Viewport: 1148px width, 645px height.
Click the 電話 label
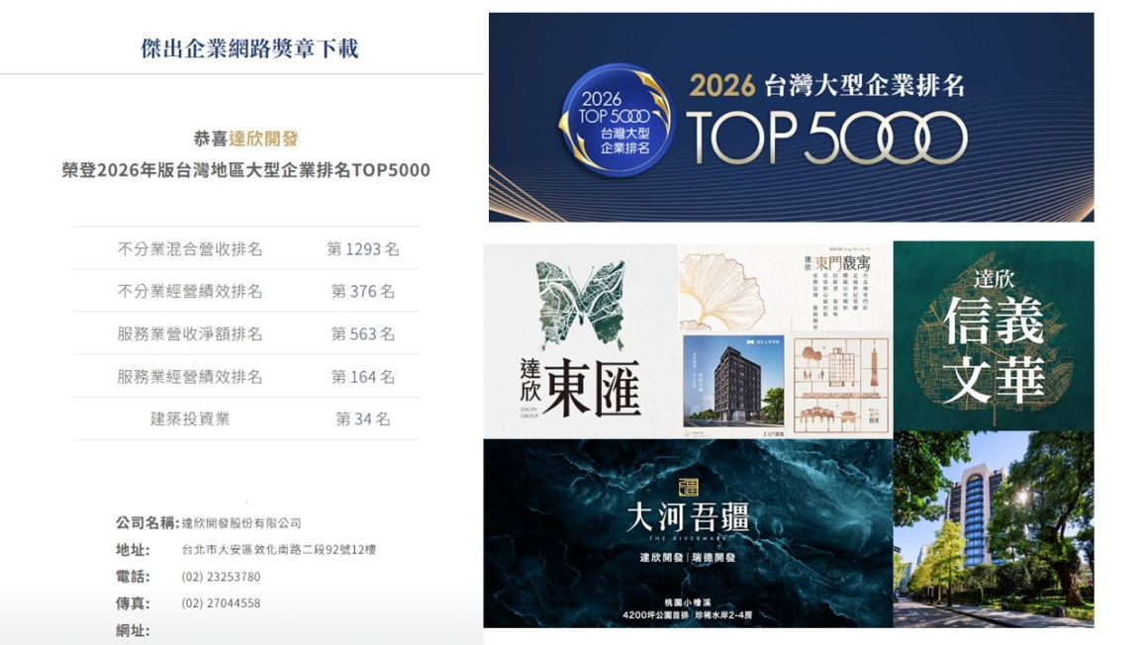coord(133,577)
